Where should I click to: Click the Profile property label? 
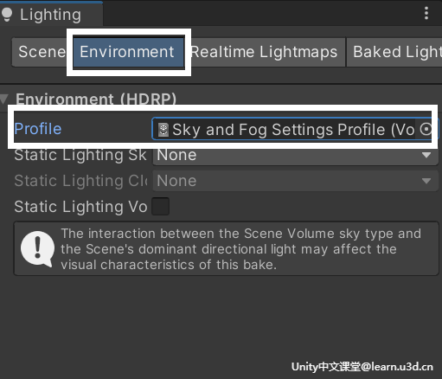pos(38,129)
